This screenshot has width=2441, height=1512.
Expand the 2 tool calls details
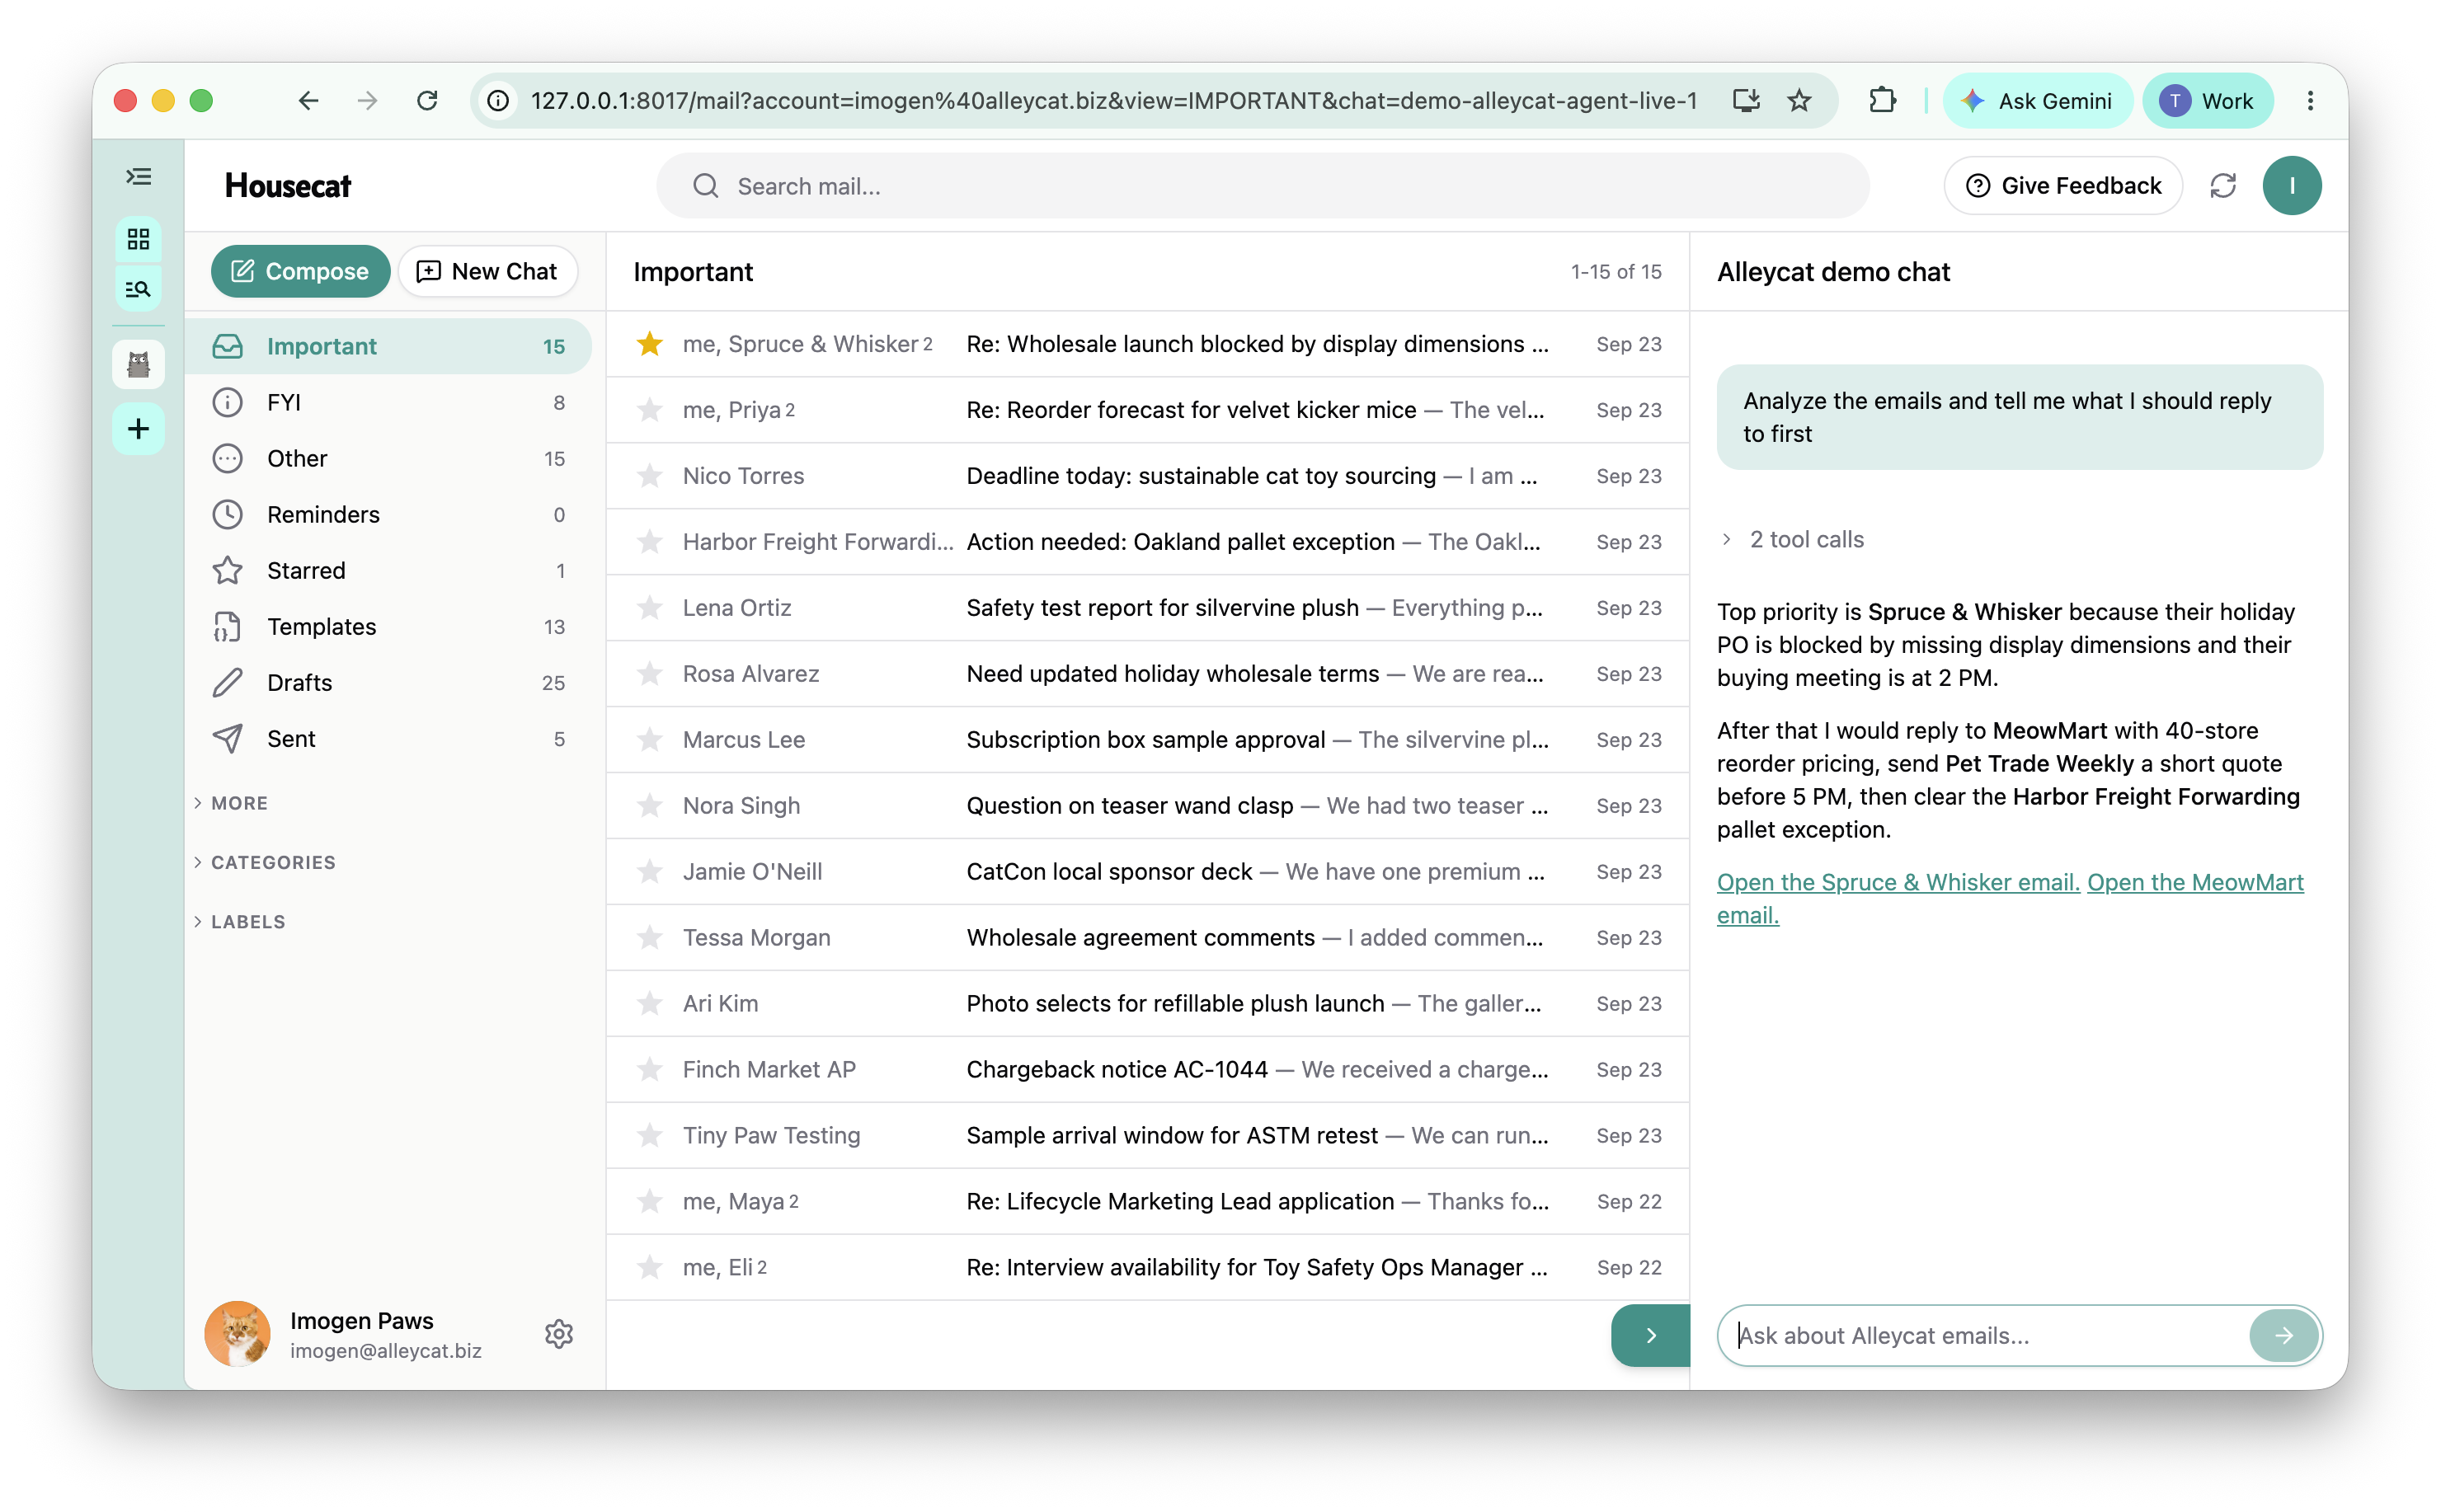pos(1792,540)
